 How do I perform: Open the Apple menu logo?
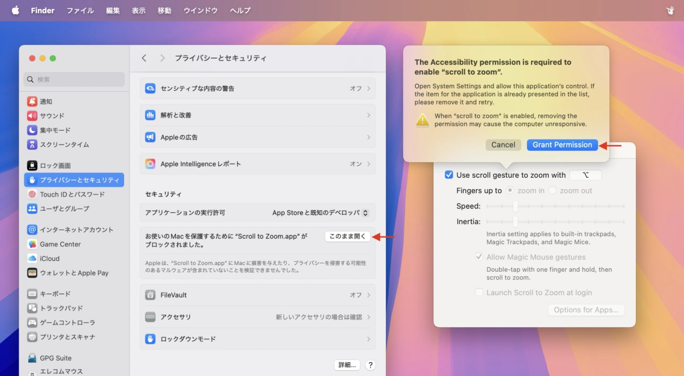15,11
